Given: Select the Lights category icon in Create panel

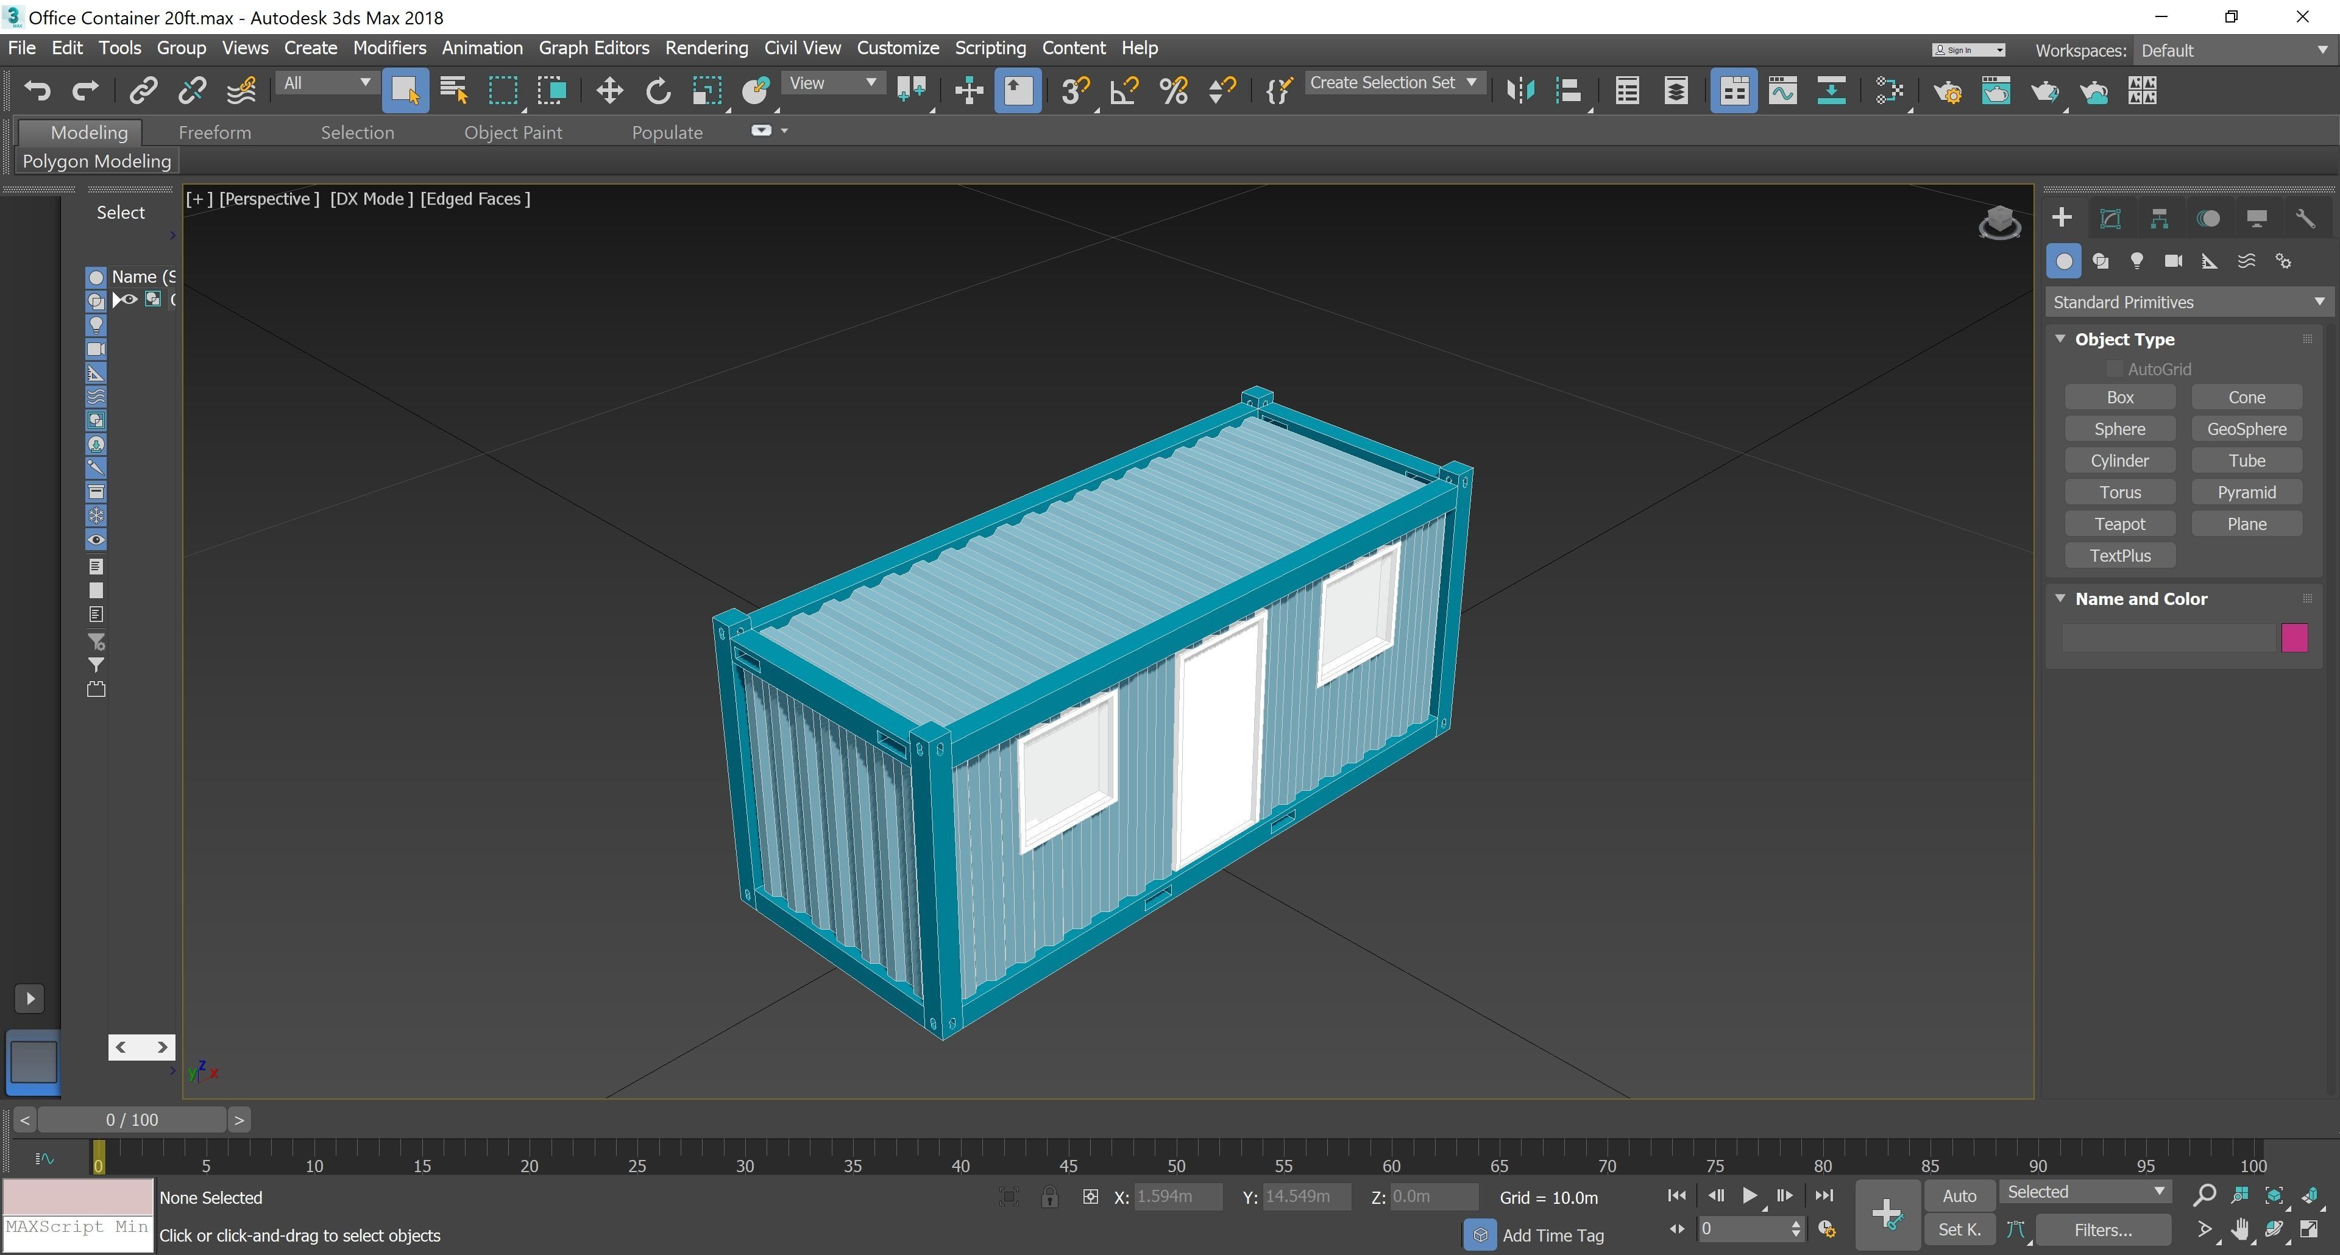Looking at the screenshot, I should [x=2136, y=261].
